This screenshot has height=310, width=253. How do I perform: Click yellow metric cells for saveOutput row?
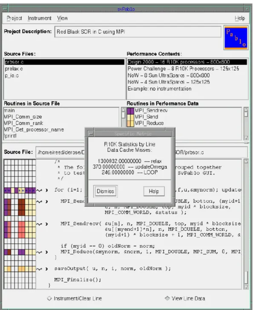coord(20,269)
